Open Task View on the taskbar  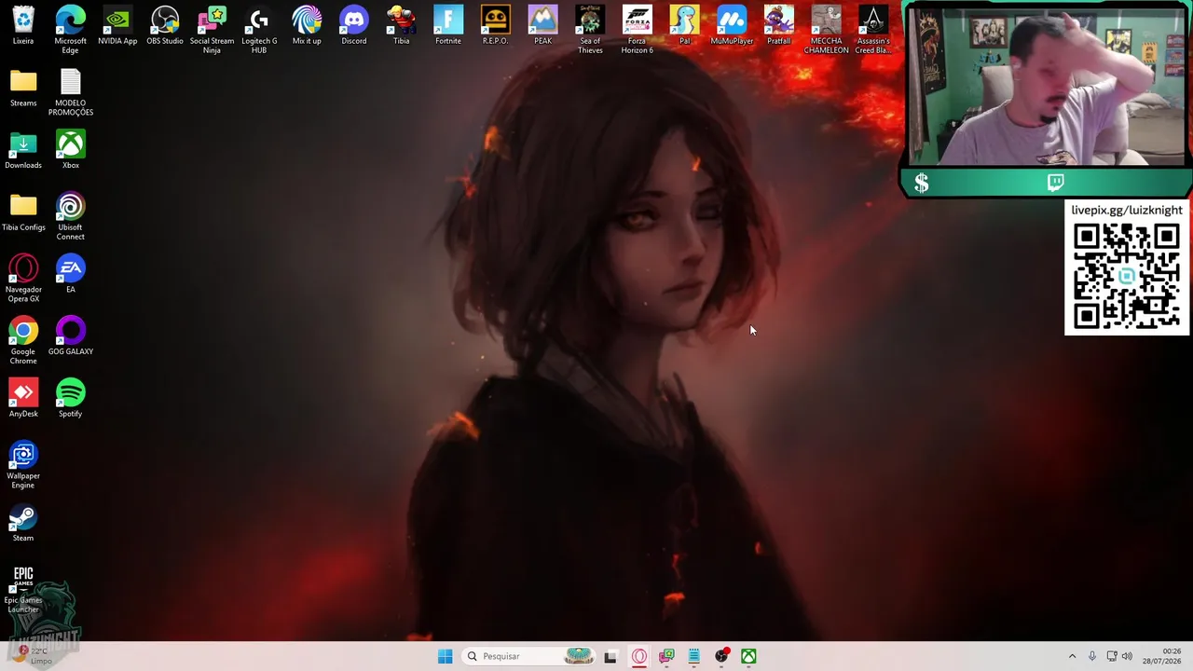pyautogui.click(x=610, y=656)
